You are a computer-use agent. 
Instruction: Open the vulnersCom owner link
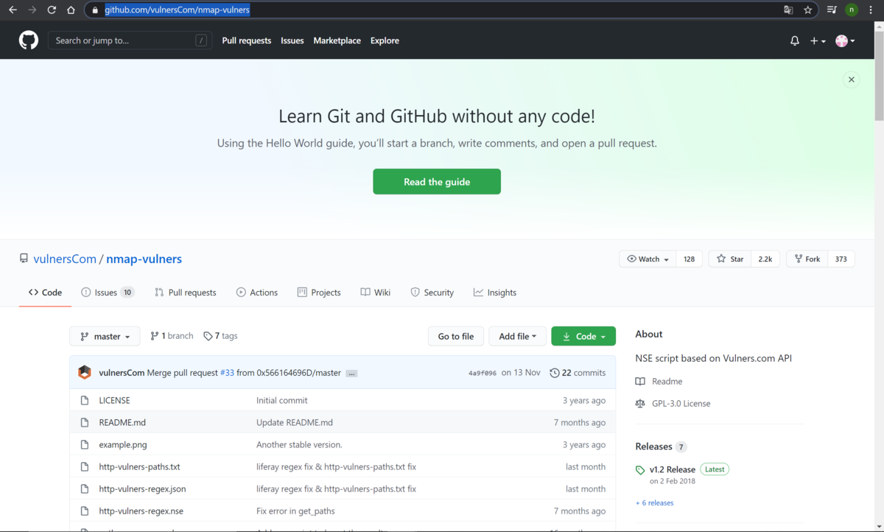click(65, 259)
